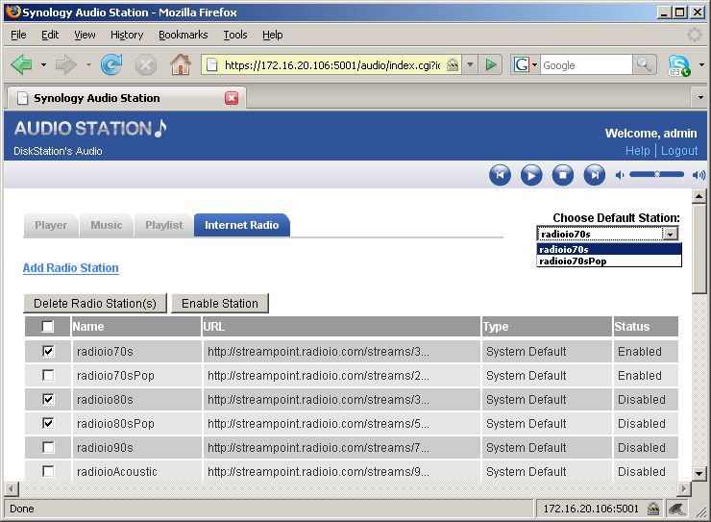
Task: Open the Audio Station Help link
Action: [x=638, y=151]
